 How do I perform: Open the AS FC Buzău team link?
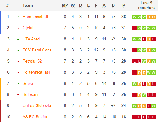click(x=35, y=117)
